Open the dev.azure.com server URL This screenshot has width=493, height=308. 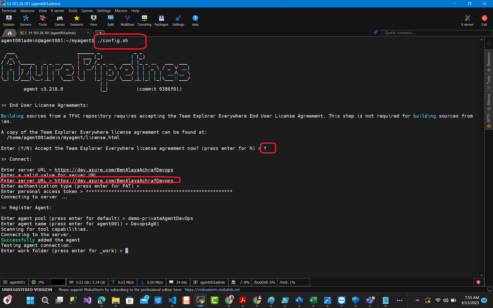(114, 170)
